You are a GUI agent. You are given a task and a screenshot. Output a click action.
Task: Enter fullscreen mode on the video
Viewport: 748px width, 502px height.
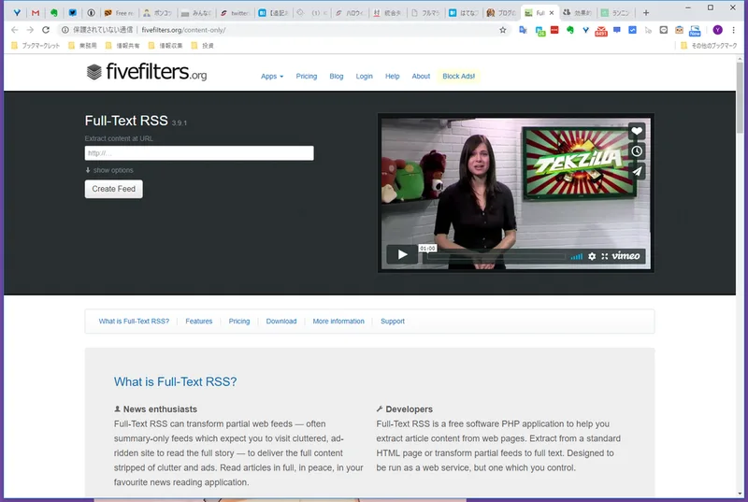[604, 256]
